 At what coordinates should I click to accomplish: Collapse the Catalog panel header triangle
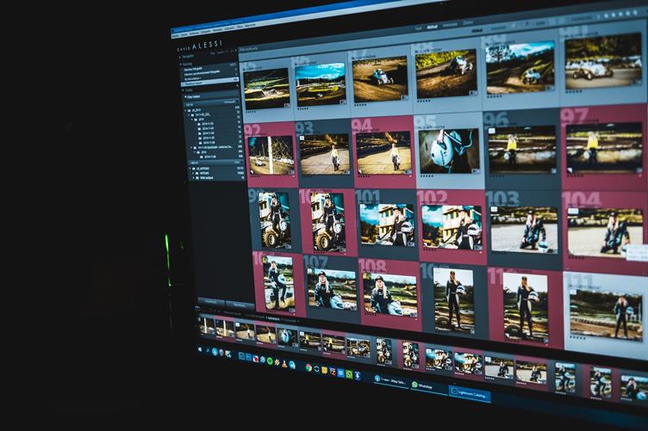pos(181,65)
